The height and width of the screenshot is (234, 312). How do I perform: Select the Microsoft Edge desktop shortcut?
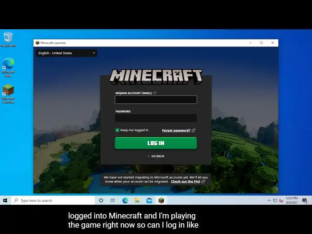[8, 67]
